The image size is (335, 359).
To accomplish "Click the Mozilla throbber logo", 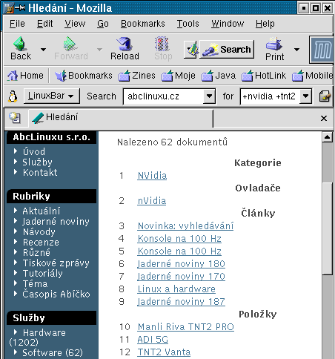I will [x=322, y=50].
